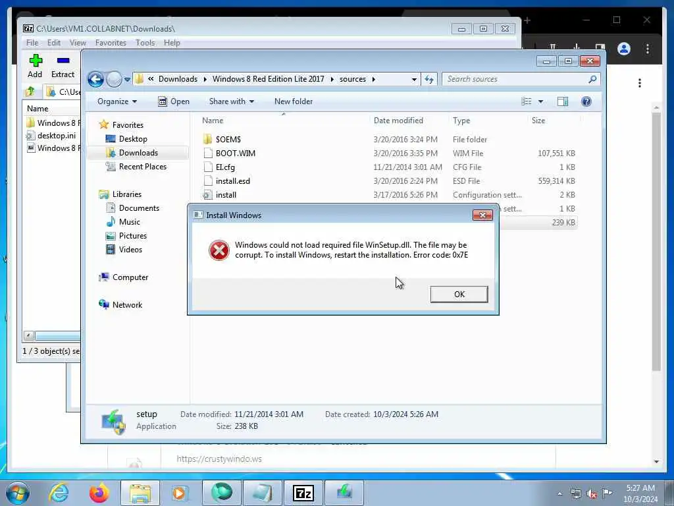
Task: Click the Windows 8 Red Edition Lite 2017 breadcrumb
Action: [269, 79]
